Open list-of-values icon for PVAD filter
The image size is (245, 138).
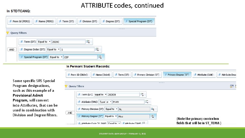pos(147,102)
